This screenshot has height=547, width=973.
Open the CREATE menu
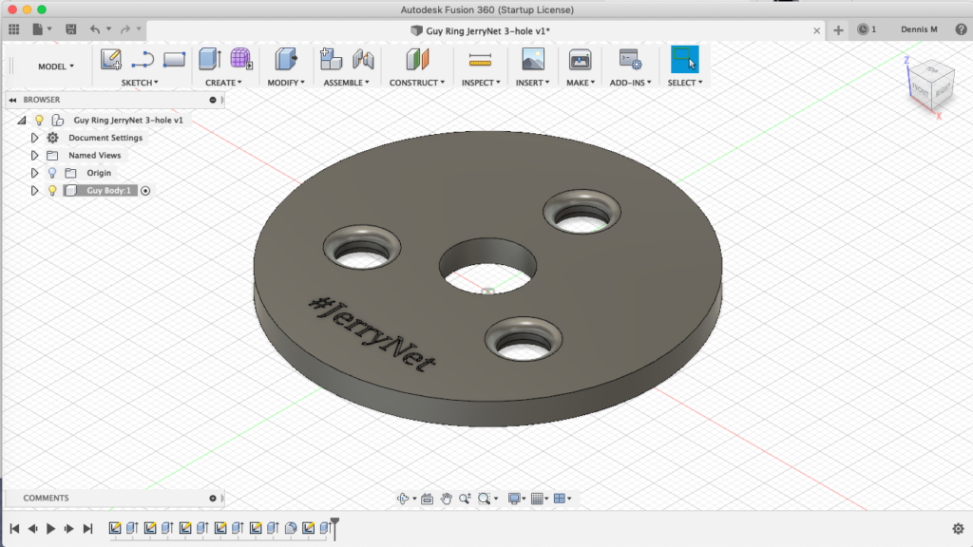(223, 83)
